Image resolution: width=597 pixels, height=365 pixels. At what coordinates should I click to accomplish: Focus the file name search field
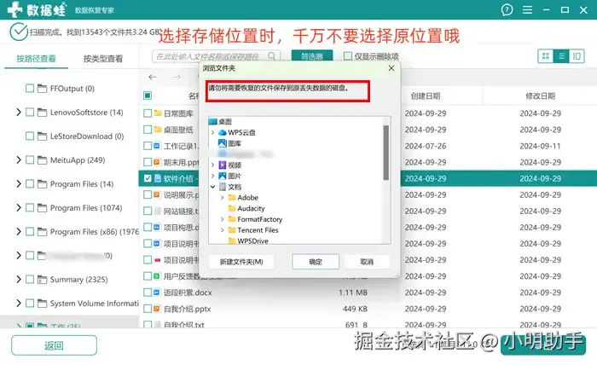(216, 56)
